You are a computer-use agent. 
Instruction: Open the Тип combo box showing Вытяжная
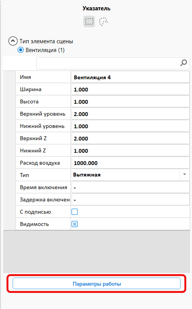(x=130, y=175)
